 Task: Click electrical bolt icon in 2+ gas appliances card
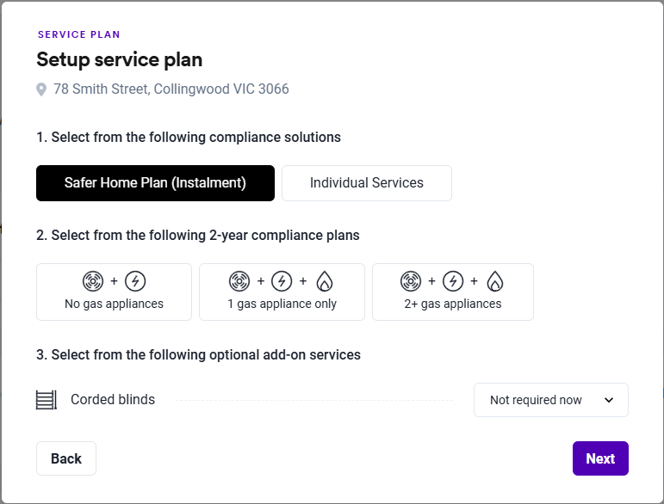pyautogui.click(x=453, y=281)
